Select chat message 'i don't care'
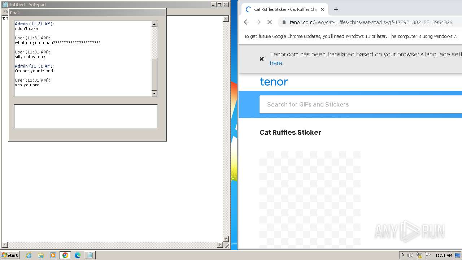 [26, 29]
